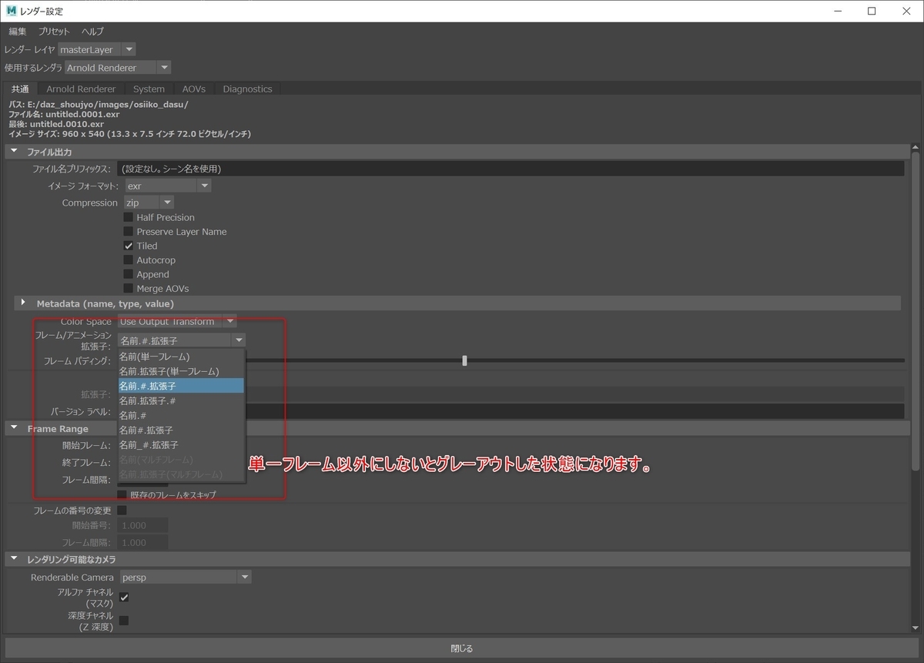Uncheck the アルファ チャネル (マスク) checkbox

coord(123,598)
